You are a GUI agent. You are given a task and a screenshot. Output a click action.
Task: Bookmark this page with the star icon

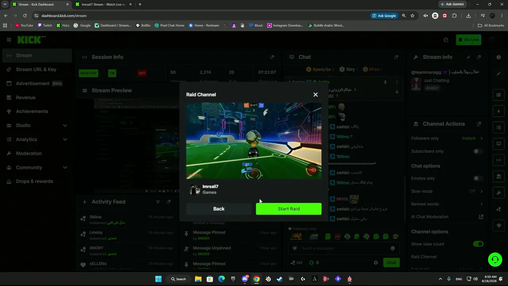[x=412, y=15]
